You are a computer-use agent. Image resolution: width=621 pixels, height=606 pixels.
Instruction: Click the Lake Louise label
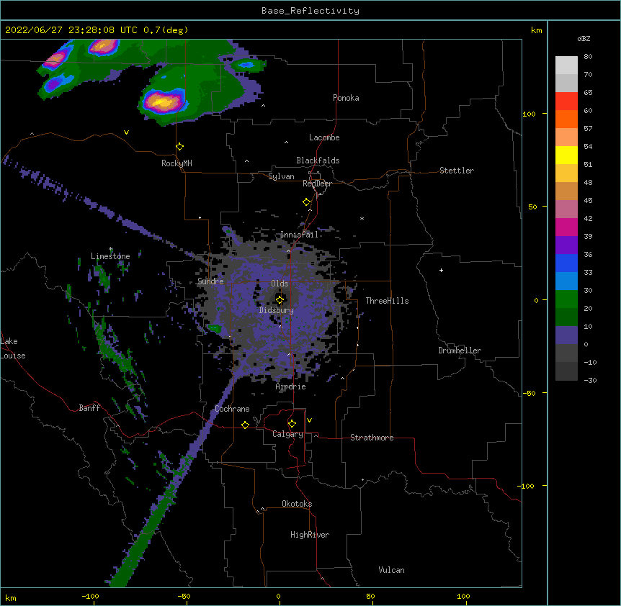coord(13,348)
